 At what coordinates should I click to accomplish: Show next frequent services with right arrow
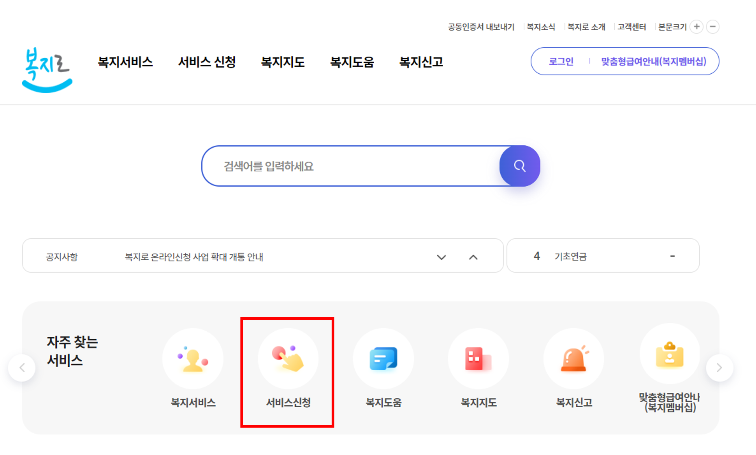(720, 368)
